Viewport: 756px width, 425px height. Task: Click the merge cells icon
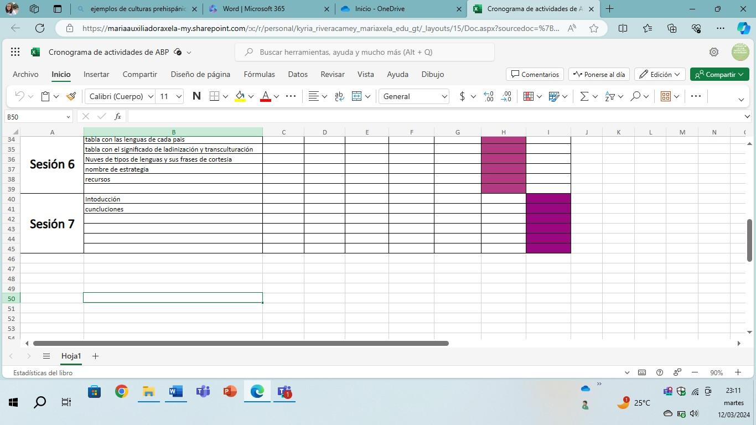[357, 96]
